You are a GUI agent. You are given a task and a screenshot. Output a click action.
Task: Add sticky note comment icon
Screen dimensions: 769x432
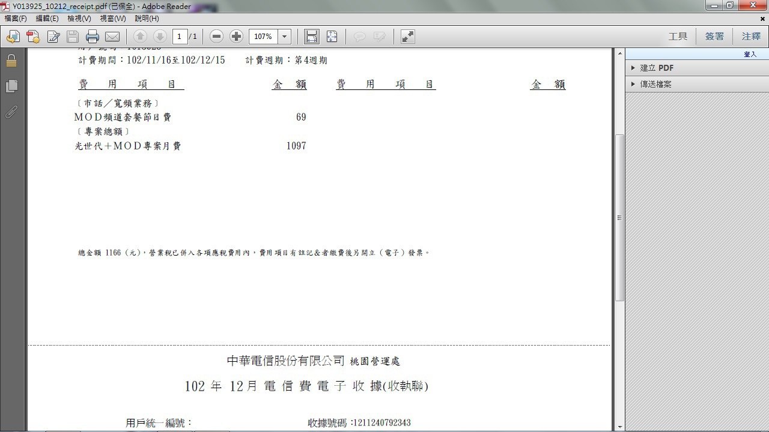click(360, 37)
